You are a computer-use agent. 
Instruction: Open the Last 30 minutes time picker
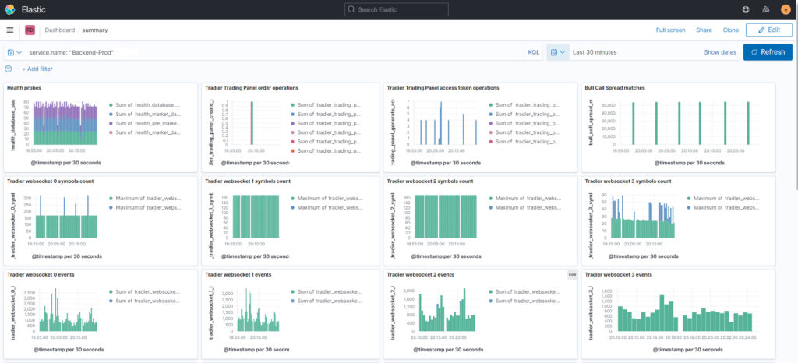coord(595,52)
